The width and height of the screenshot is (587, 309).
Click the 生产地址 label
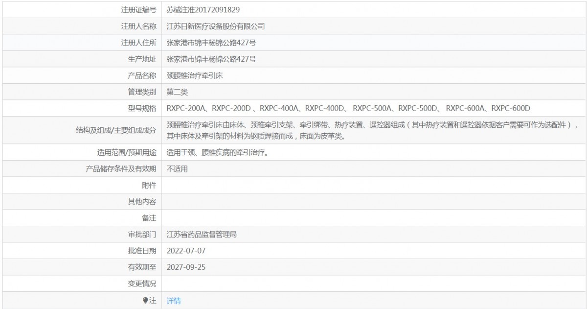click(142, 59)
